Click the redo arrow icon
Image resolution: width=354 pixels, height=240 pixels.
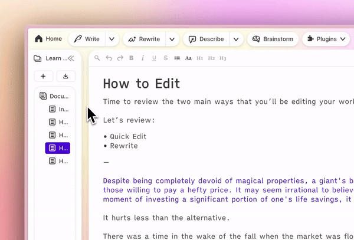coord(120,58)
